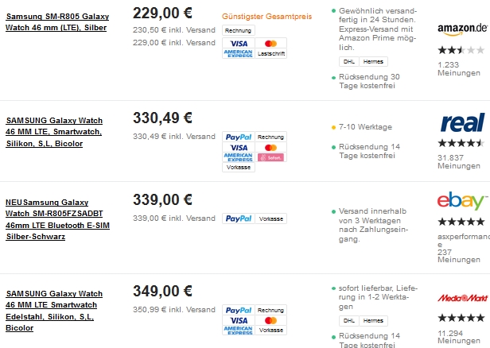This screenshot has height=348, width=490.
Task: Click PayPal icon in the ebay offer
Action: (239, 218)
